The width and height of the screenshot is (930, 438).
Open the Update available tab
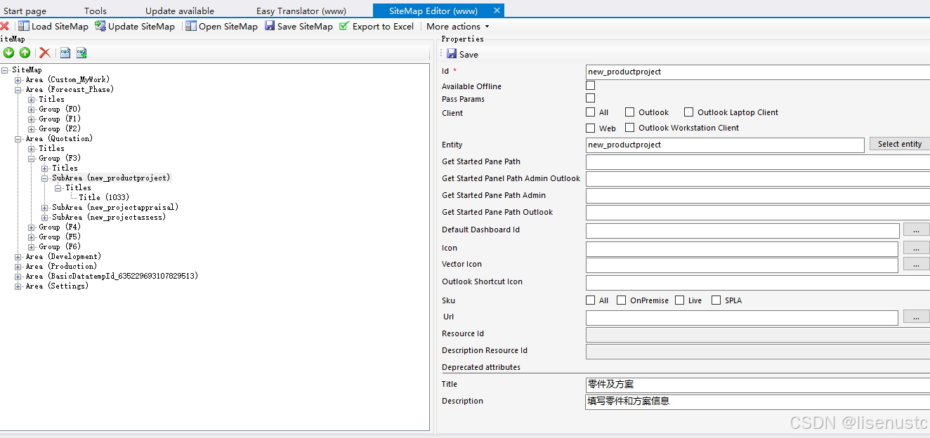coord(180,11)
